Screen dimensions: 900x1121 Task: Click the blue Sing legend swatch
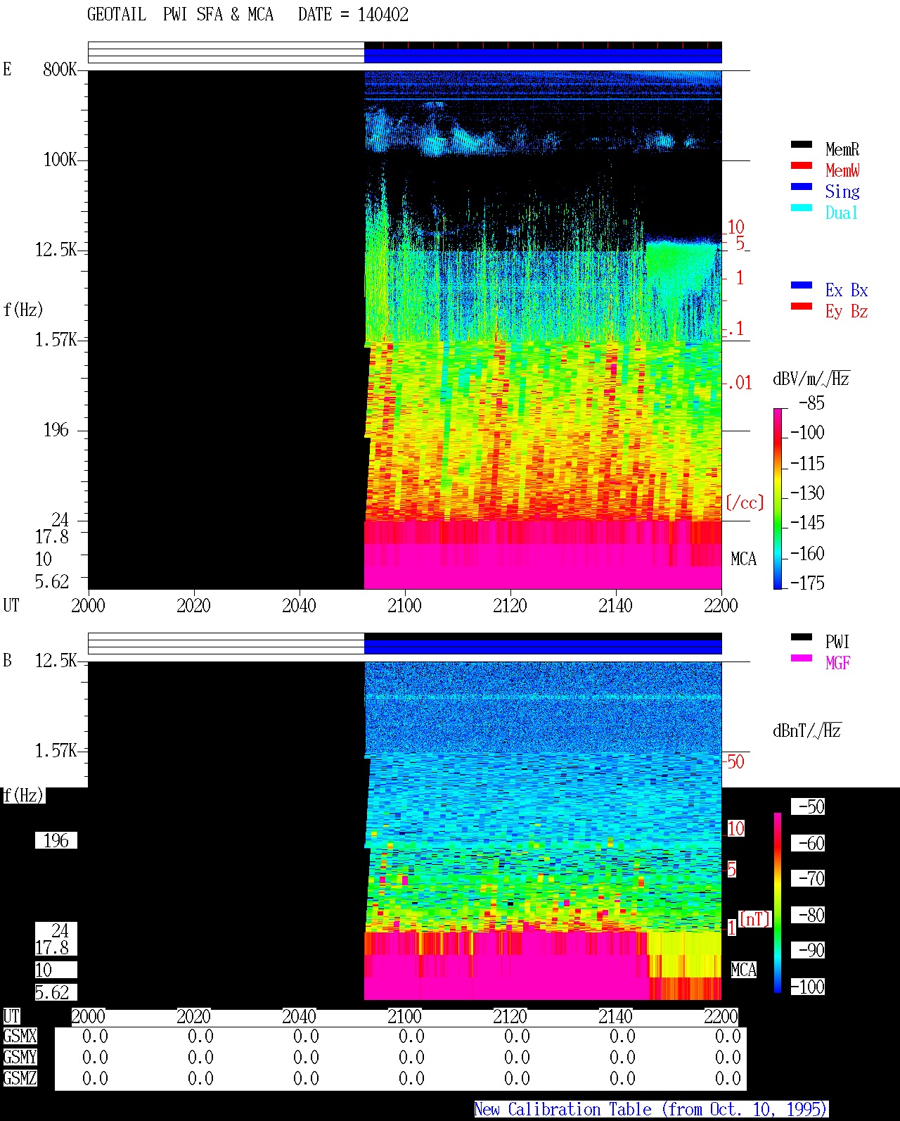point(802,187)
